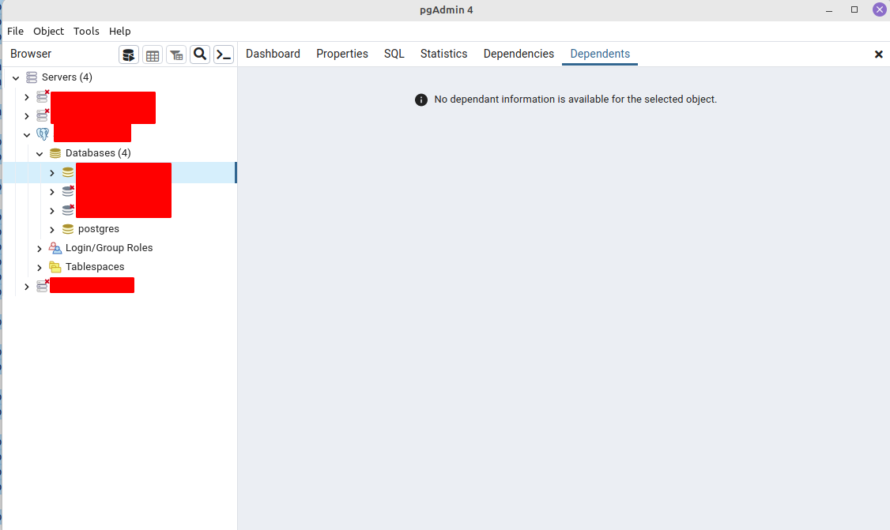
Task: Switch to the SQL tab
Action: [394, 53]
